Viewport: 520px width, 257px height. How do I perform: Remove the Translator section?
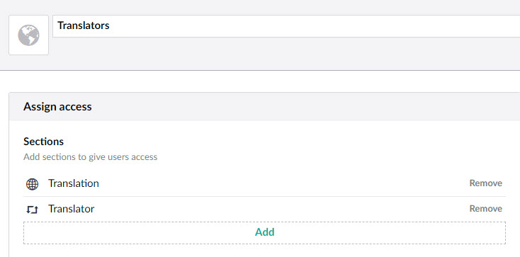485,209
